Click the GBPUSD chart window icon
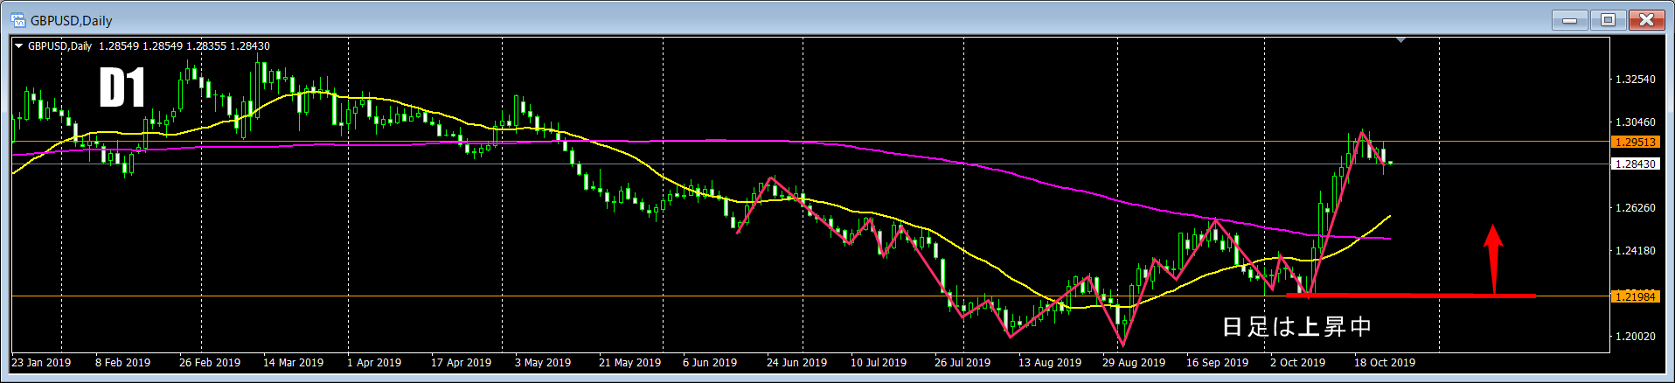 pos(17,19)
